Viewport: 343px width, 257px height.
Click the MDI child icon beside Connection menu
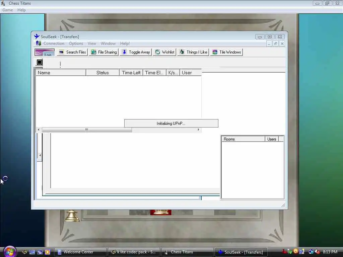pos(39,43)
